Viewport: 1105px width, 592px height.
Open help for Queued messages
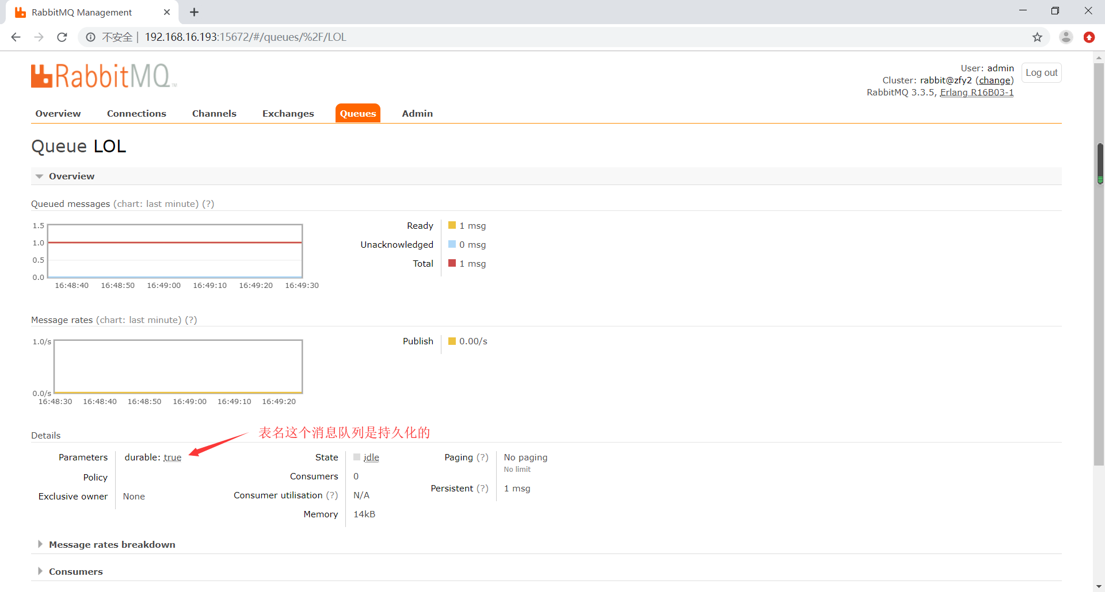[208, 204]
